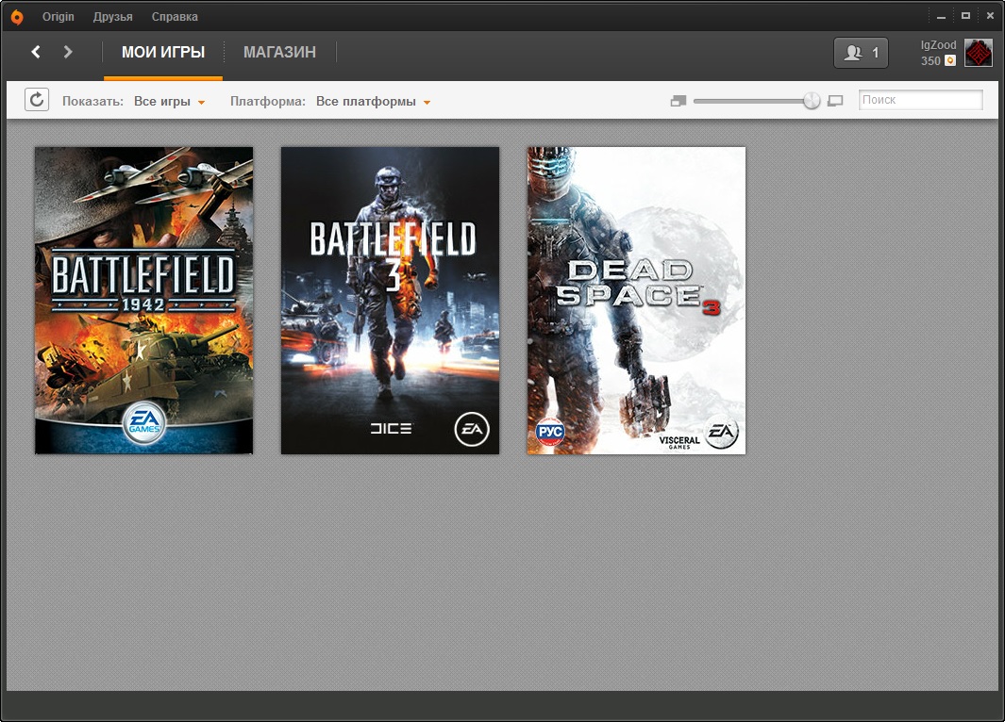Switch to the МАГАЗИН tab
The image size is (1005, 722).
279,53
